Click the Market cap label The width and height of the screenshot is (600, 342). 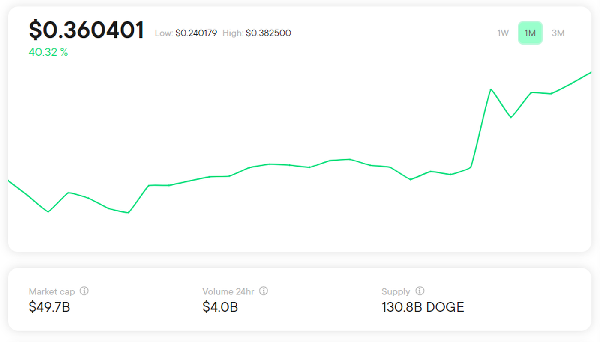[52, 292]
